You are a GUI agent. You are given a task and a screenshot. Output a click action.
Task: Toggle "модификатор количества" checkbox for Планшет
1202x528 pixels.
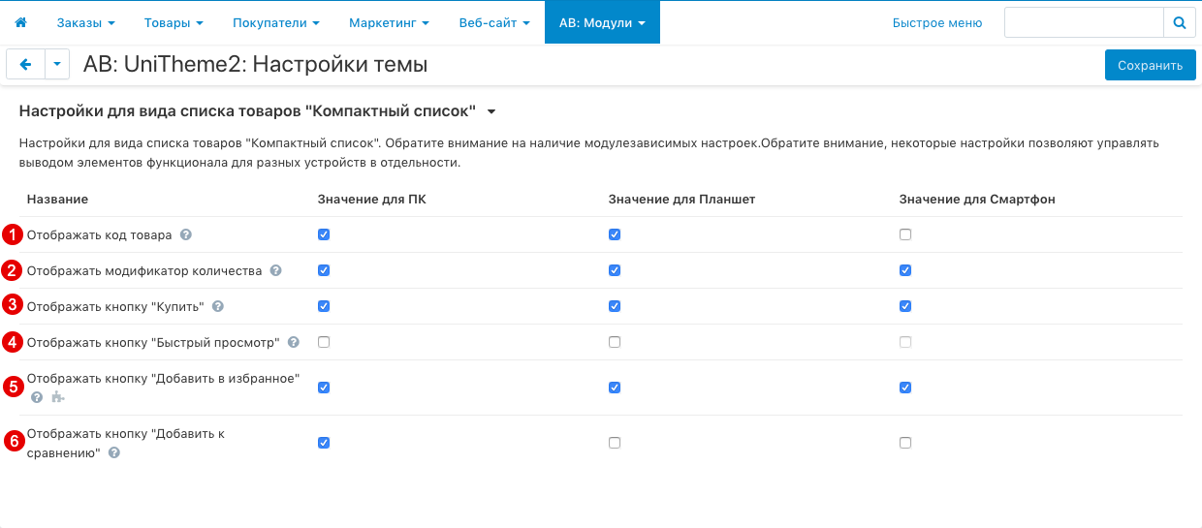[x=615, y=270]
